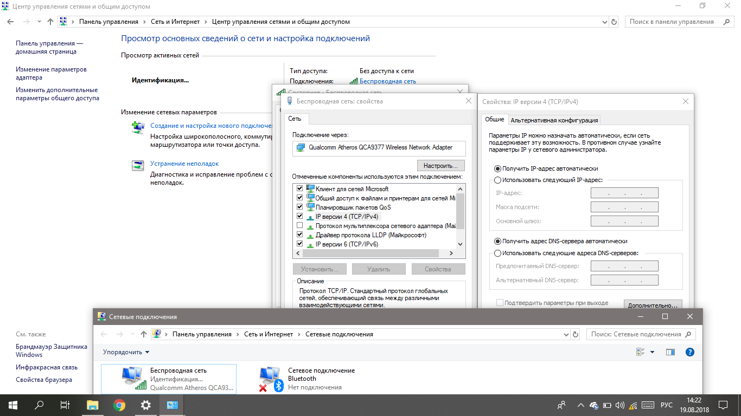
Task: Check Протокол мультиплексора сетевого адаптера
Action: tap(299, 225)
